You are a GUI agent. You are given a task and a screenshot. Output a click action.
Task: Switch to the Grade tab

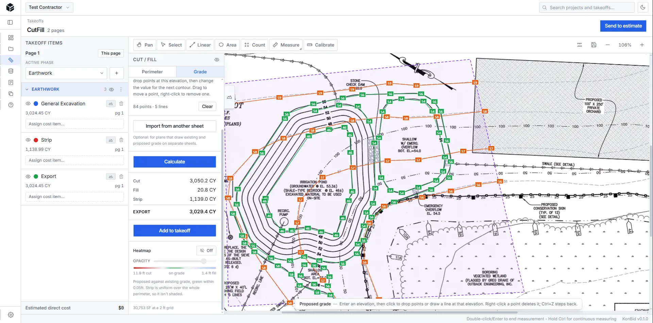[200, 72]
